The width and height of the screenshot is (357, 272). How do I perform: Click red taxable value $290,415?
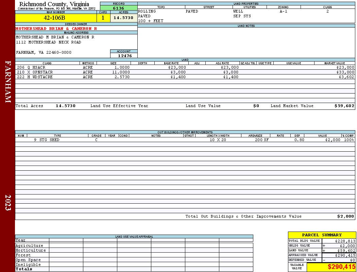341,267
